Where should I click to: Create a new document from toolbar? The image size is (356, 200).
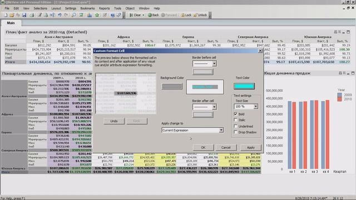click(6, 15)
